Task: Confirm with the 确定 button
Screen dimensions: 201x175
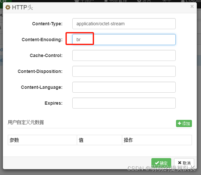Action: click(161, 163)
